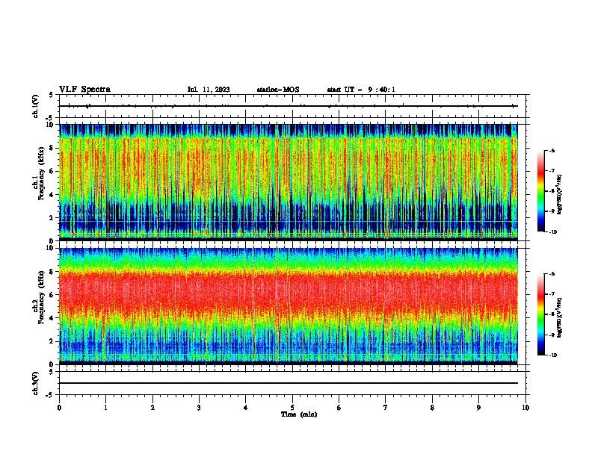
Task: Click the '-10' tick on ch.2 colorbar
Action: click(552, 355)
